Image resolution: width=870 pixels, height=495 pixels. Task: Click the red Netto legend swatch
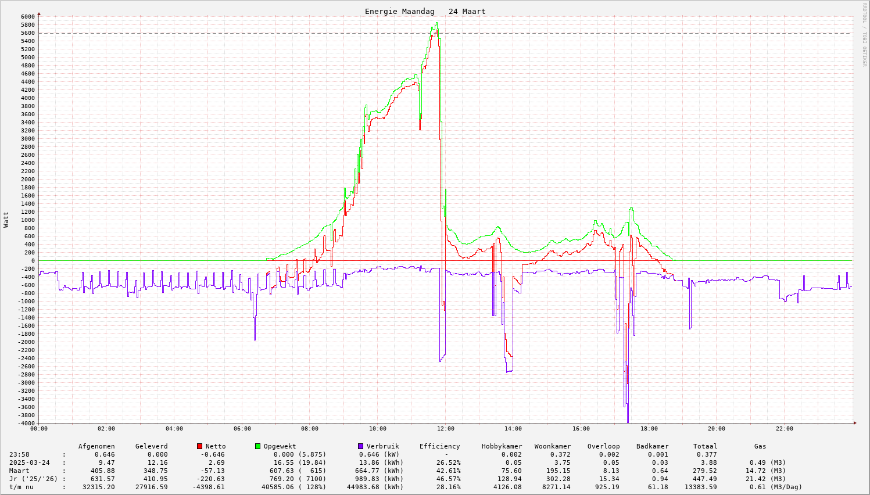coord(199,446)
